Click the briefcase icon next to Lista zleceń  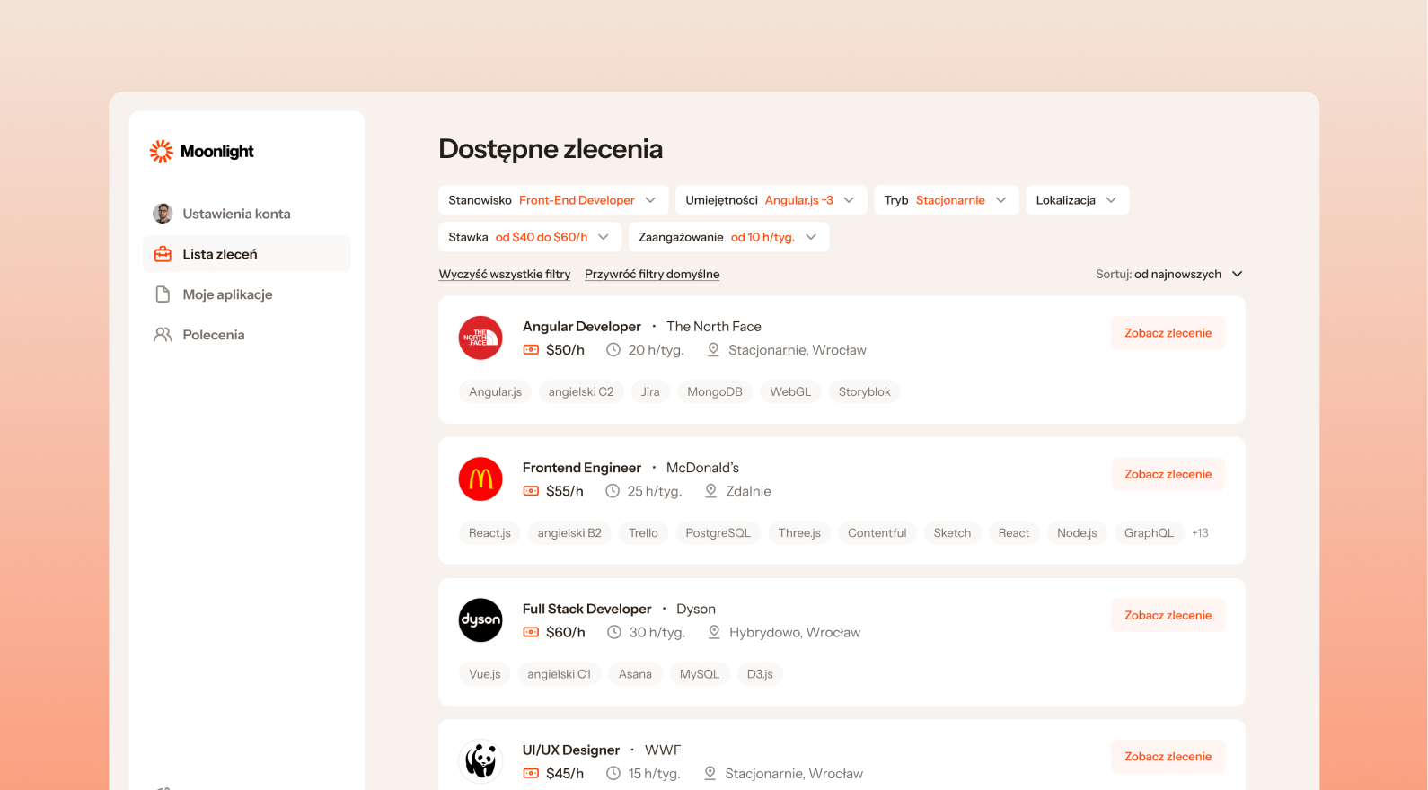coord(163,254)
